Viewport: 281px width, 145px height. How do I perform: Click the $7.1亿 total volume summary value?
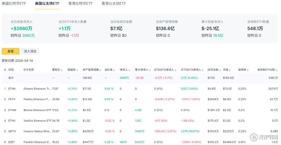[116, 28]
